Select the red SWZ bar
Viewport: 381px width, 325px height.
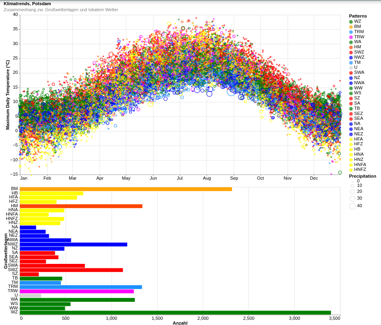pyautogui.click(x=71, y=270)
